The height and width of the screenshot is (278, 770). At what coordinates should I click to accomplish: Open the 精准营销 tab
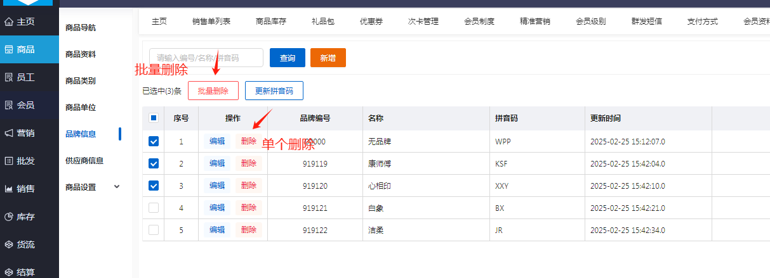(x=535, y=22)
